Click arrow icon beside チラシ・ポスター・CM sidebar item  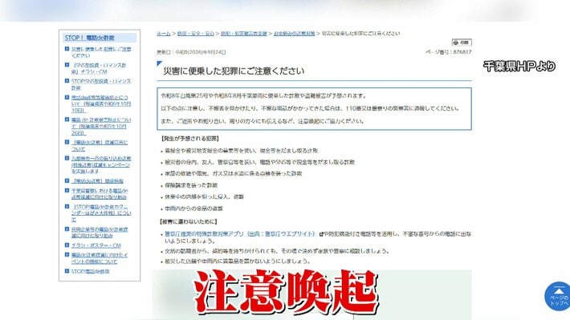67,245
